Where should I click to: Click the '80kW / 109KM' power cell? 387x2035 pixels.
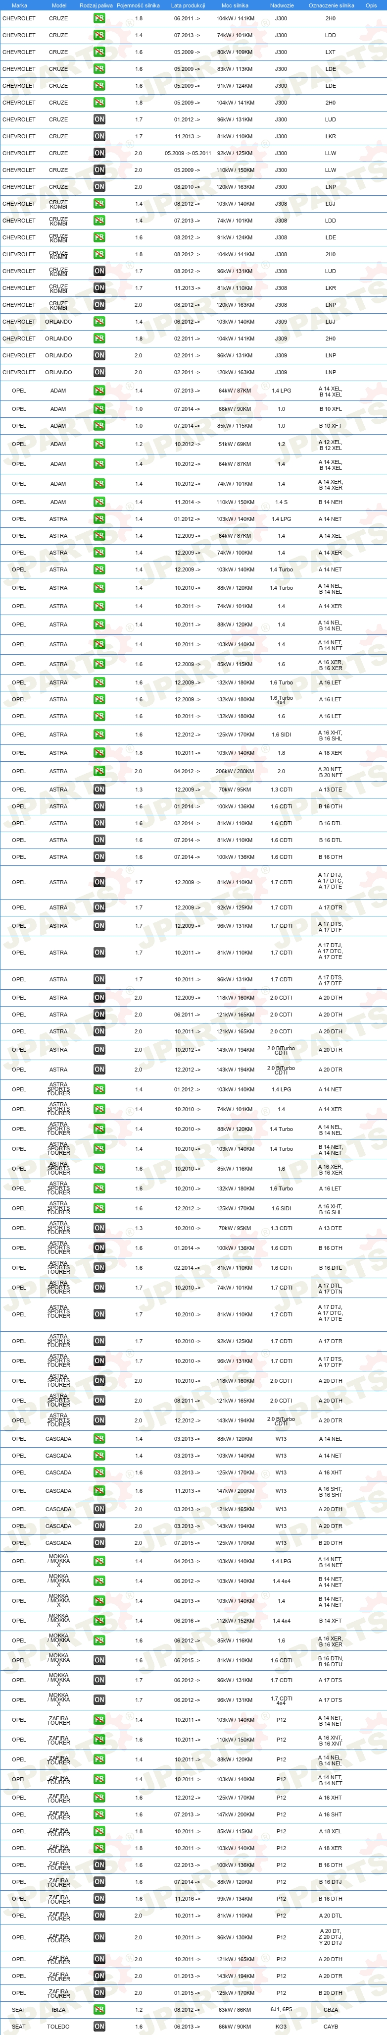(235, 52)
